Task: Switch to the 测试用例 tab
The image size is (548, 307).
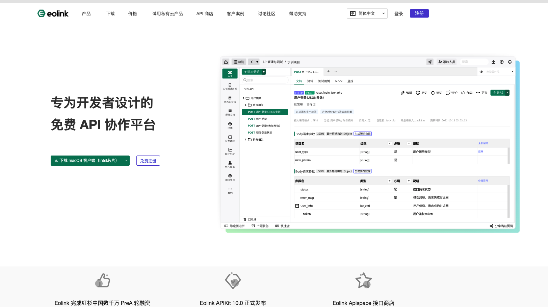Action: tap(324, 81)
